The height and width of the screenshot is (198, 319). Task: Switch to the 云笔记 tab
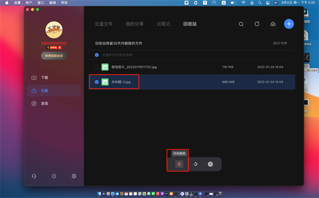163,24
